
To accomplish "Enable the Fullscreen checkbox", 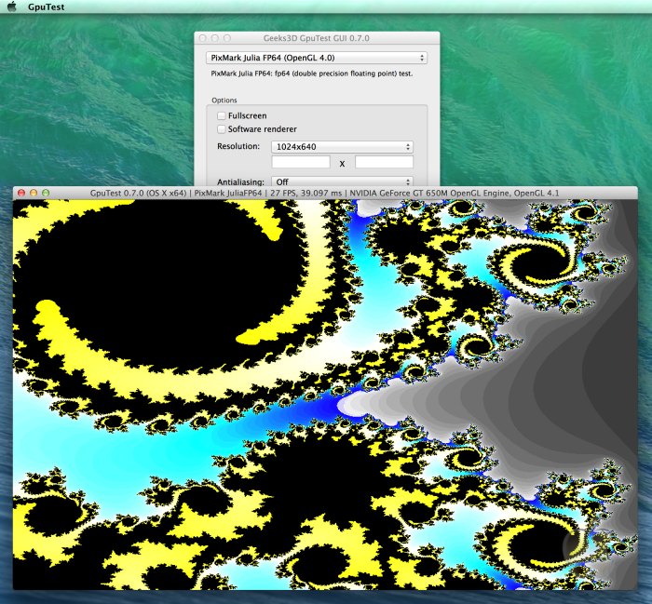I will pos(222,115).
